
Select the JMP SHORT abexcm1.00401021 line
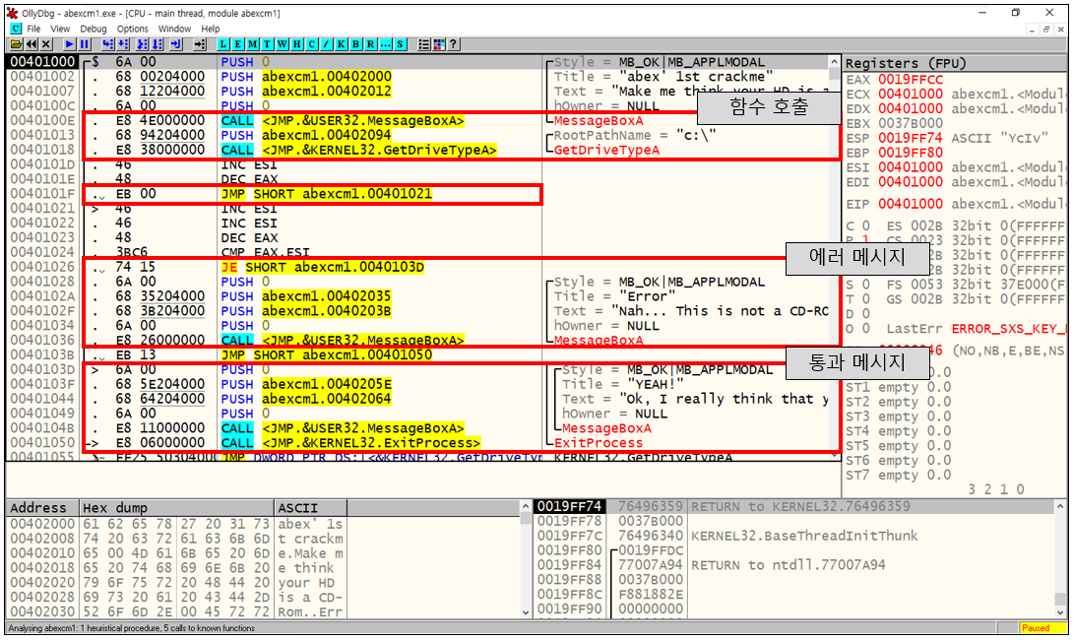coord(416,194)
